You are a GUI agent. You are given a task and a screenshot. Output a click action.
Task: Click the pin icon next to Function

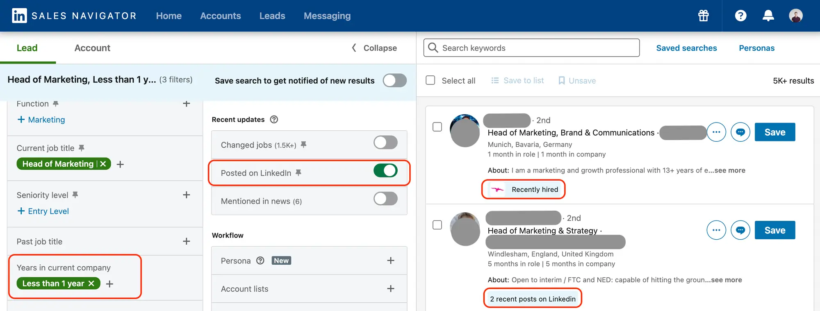pos(56,104)
